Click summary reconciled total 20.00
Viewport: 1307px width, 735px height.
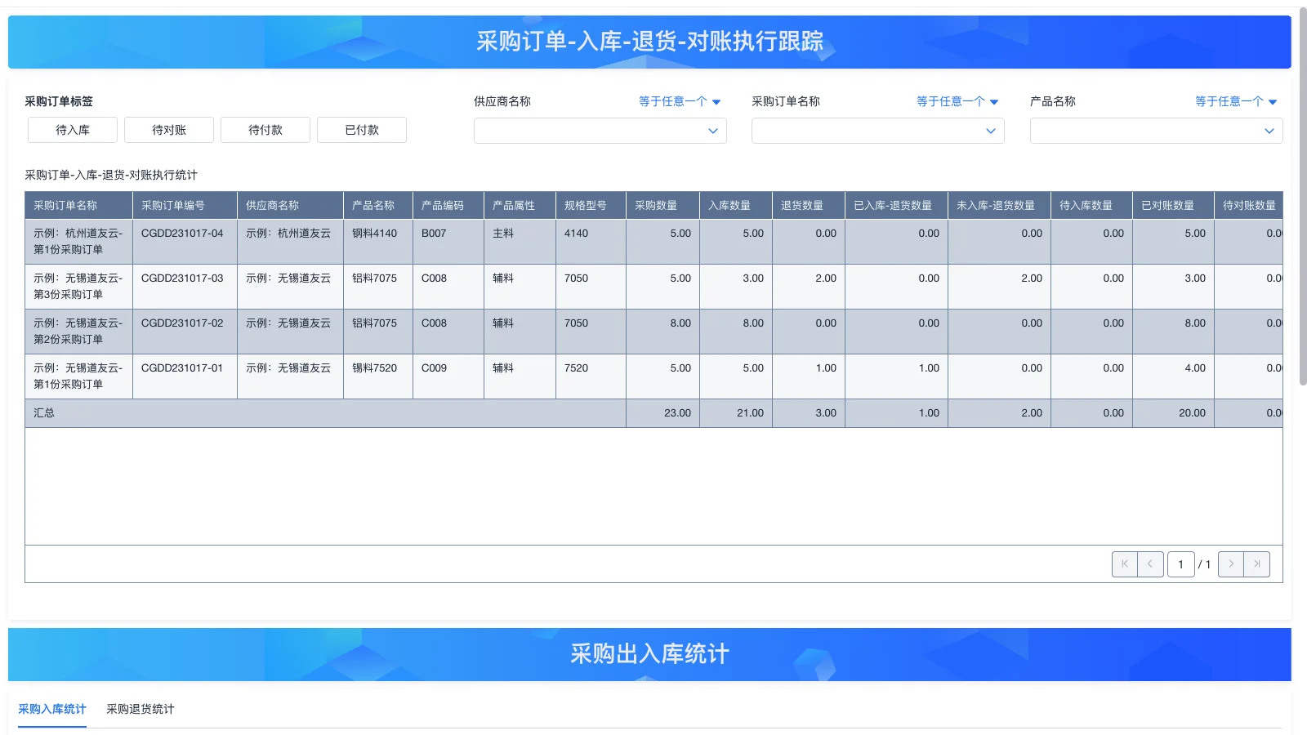pos(1192,413)
